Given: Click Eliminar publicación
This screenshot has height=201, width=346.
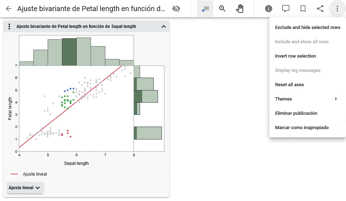Looking at the screenshot, I should (296, 113).
